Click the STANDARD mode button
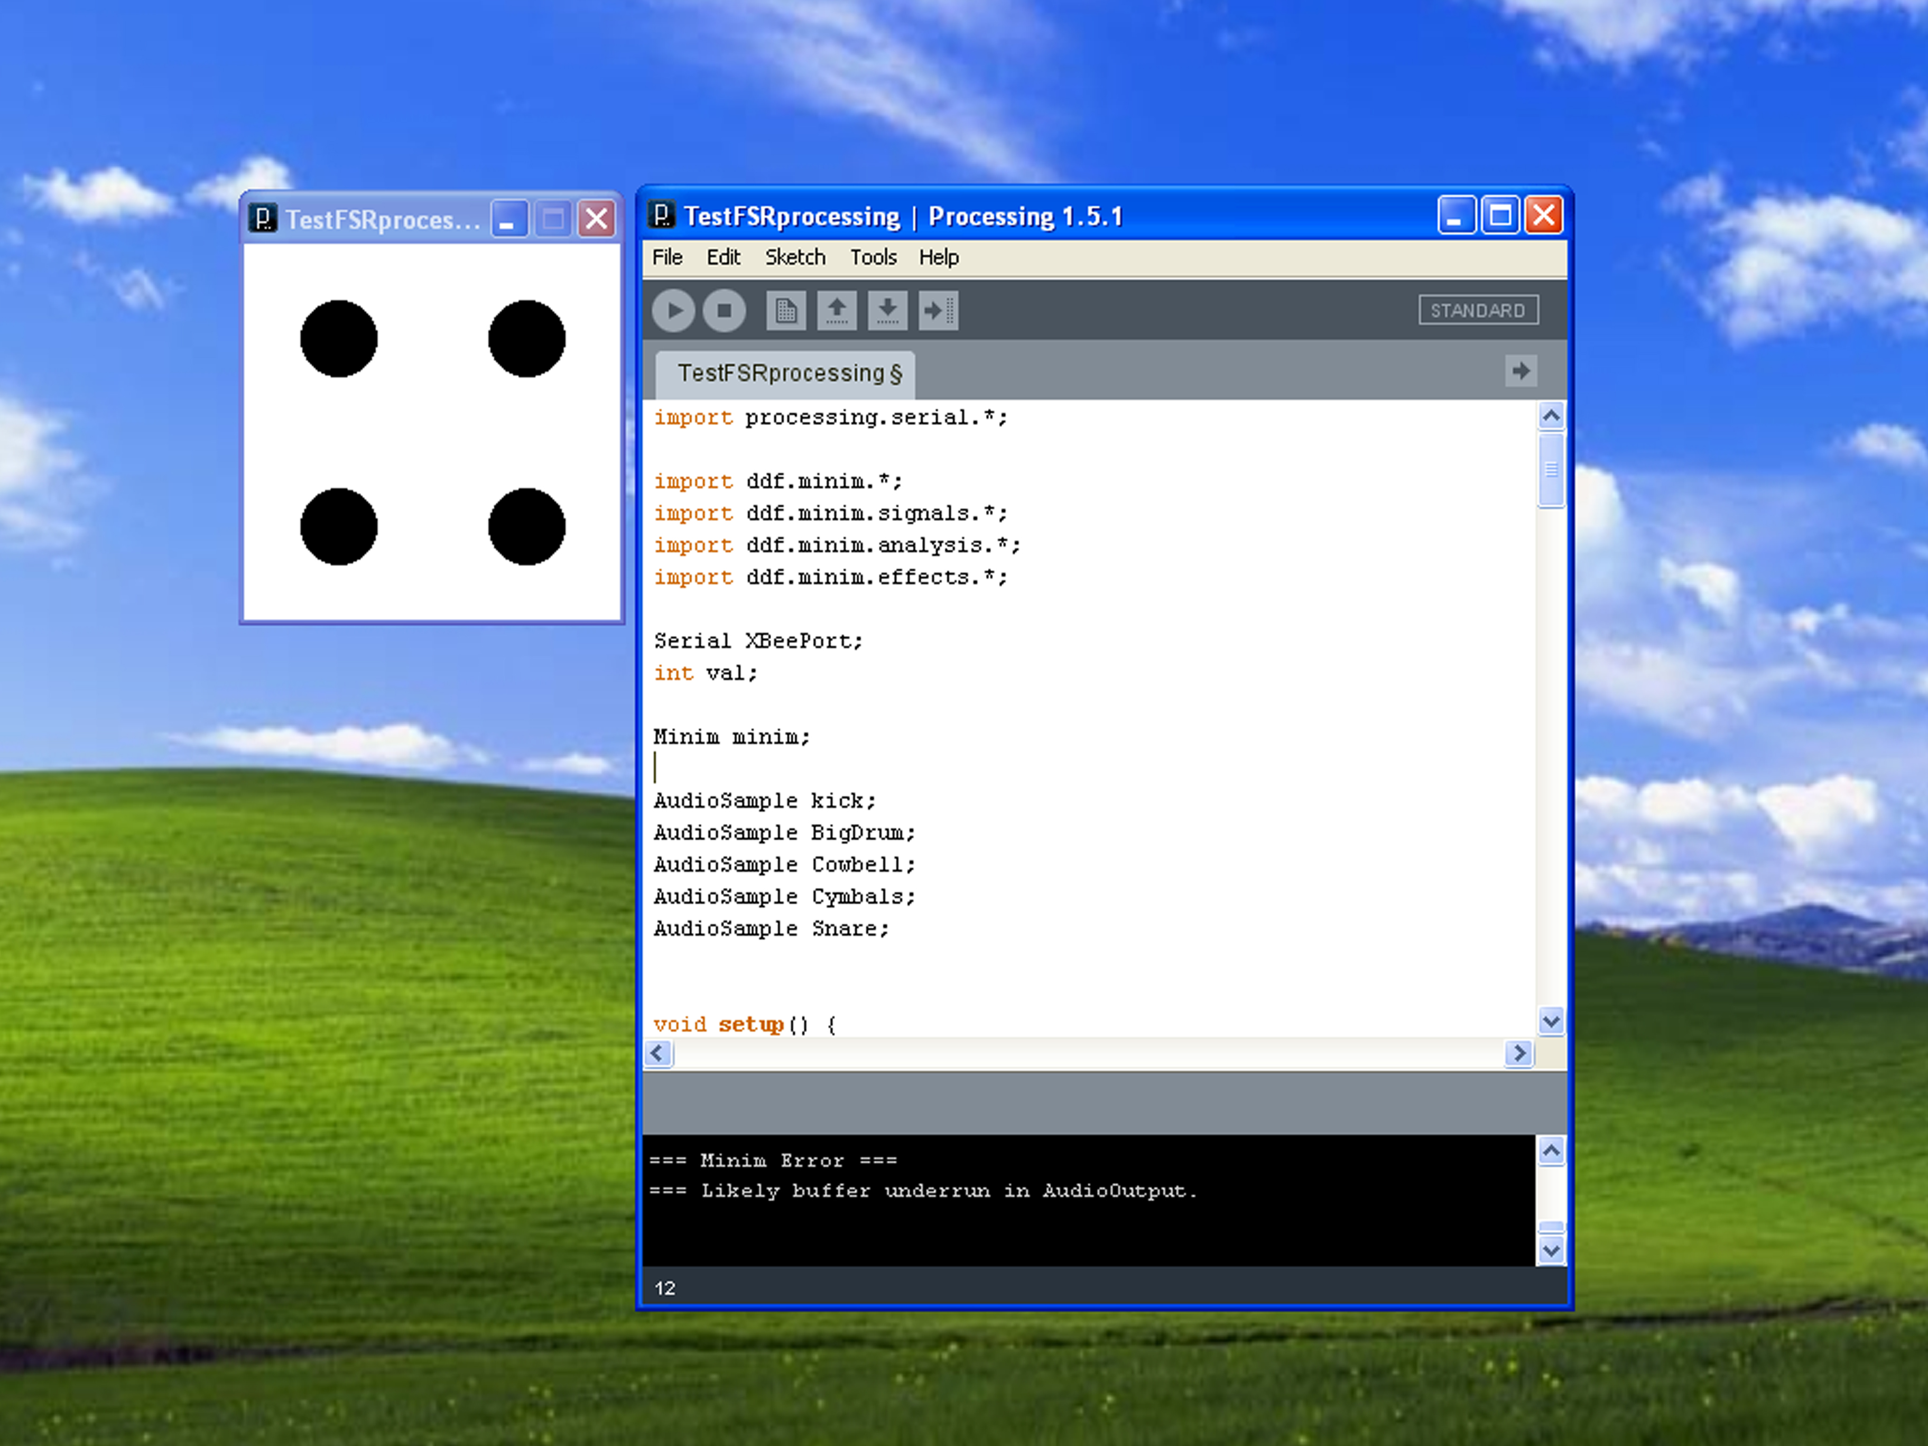 pyautogui.click(x=1478, y=310)
